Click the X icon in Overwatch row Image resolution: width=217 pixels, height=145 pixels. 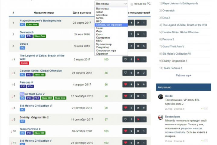pyautogui.click(x=138, y=34)
